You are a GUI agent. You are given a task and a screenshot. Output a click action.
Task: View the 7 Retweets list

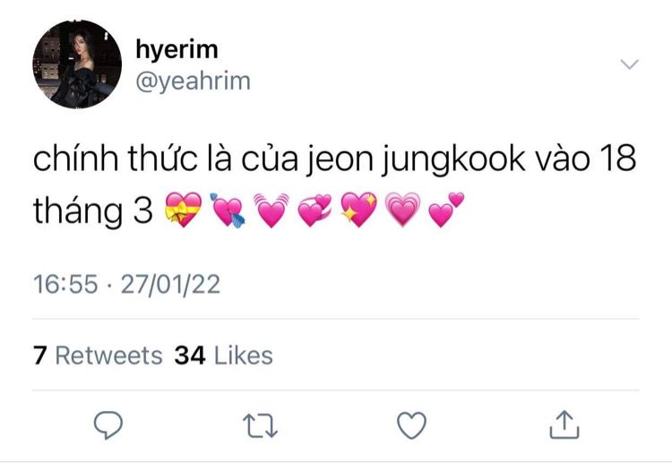tap(99, 356)
